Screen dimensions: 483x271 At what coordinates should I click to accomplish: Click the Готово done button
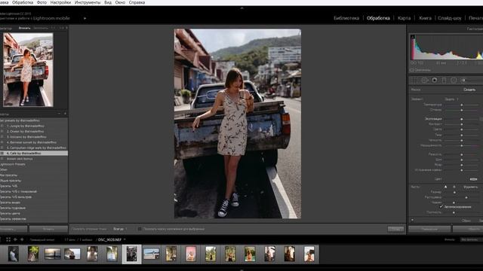[x=395, y=229]
